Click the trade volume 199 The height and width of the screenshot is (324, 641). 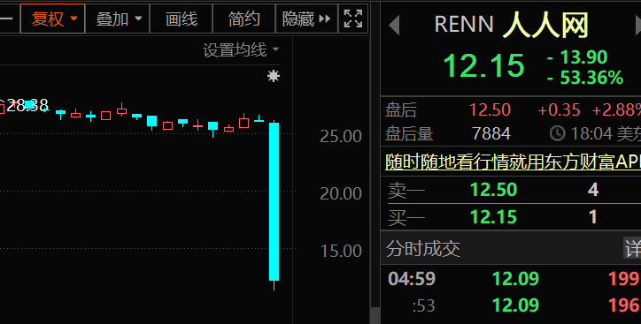point(623,279)
